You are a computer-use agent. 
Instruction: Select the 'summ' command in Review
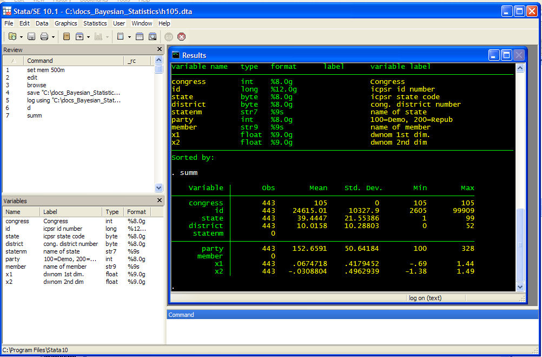34,115
